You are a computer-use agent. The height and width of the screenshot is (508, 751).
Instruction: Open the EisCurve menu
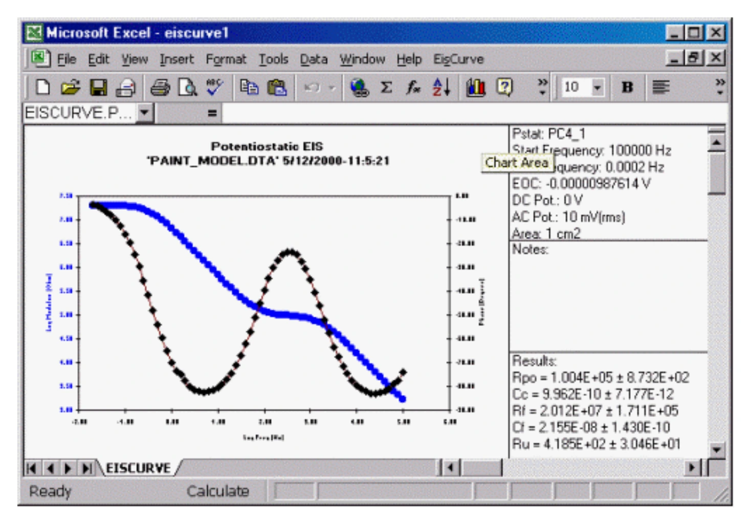pos(458,59)
